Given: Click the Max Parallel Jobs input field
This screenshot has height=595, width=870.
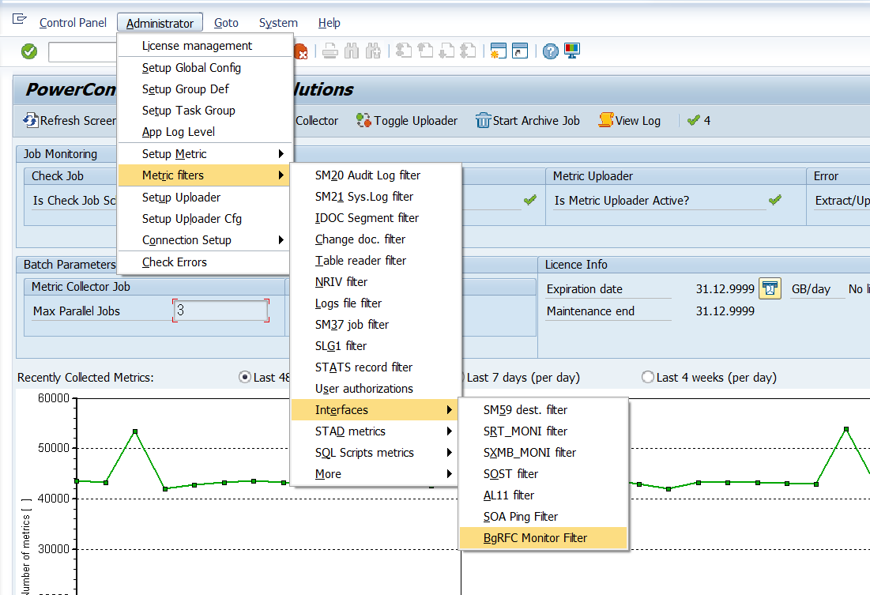Looking at the screenshot, I should [221, 311].
